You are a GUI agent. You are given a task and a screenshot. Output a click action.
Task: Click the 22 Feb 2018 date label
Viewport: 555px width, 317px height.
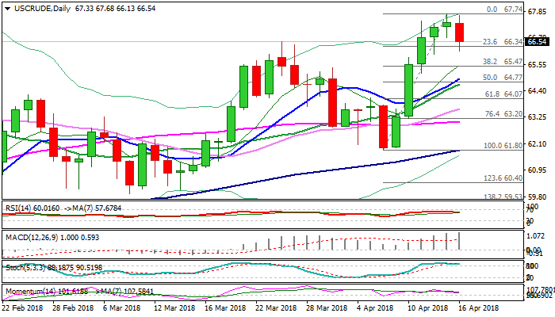[23, 309]
